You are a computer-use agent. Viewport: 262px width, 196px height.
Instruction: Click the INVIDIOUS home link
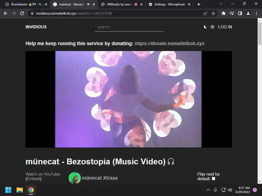pyautogui.click(x=36, y=27)
